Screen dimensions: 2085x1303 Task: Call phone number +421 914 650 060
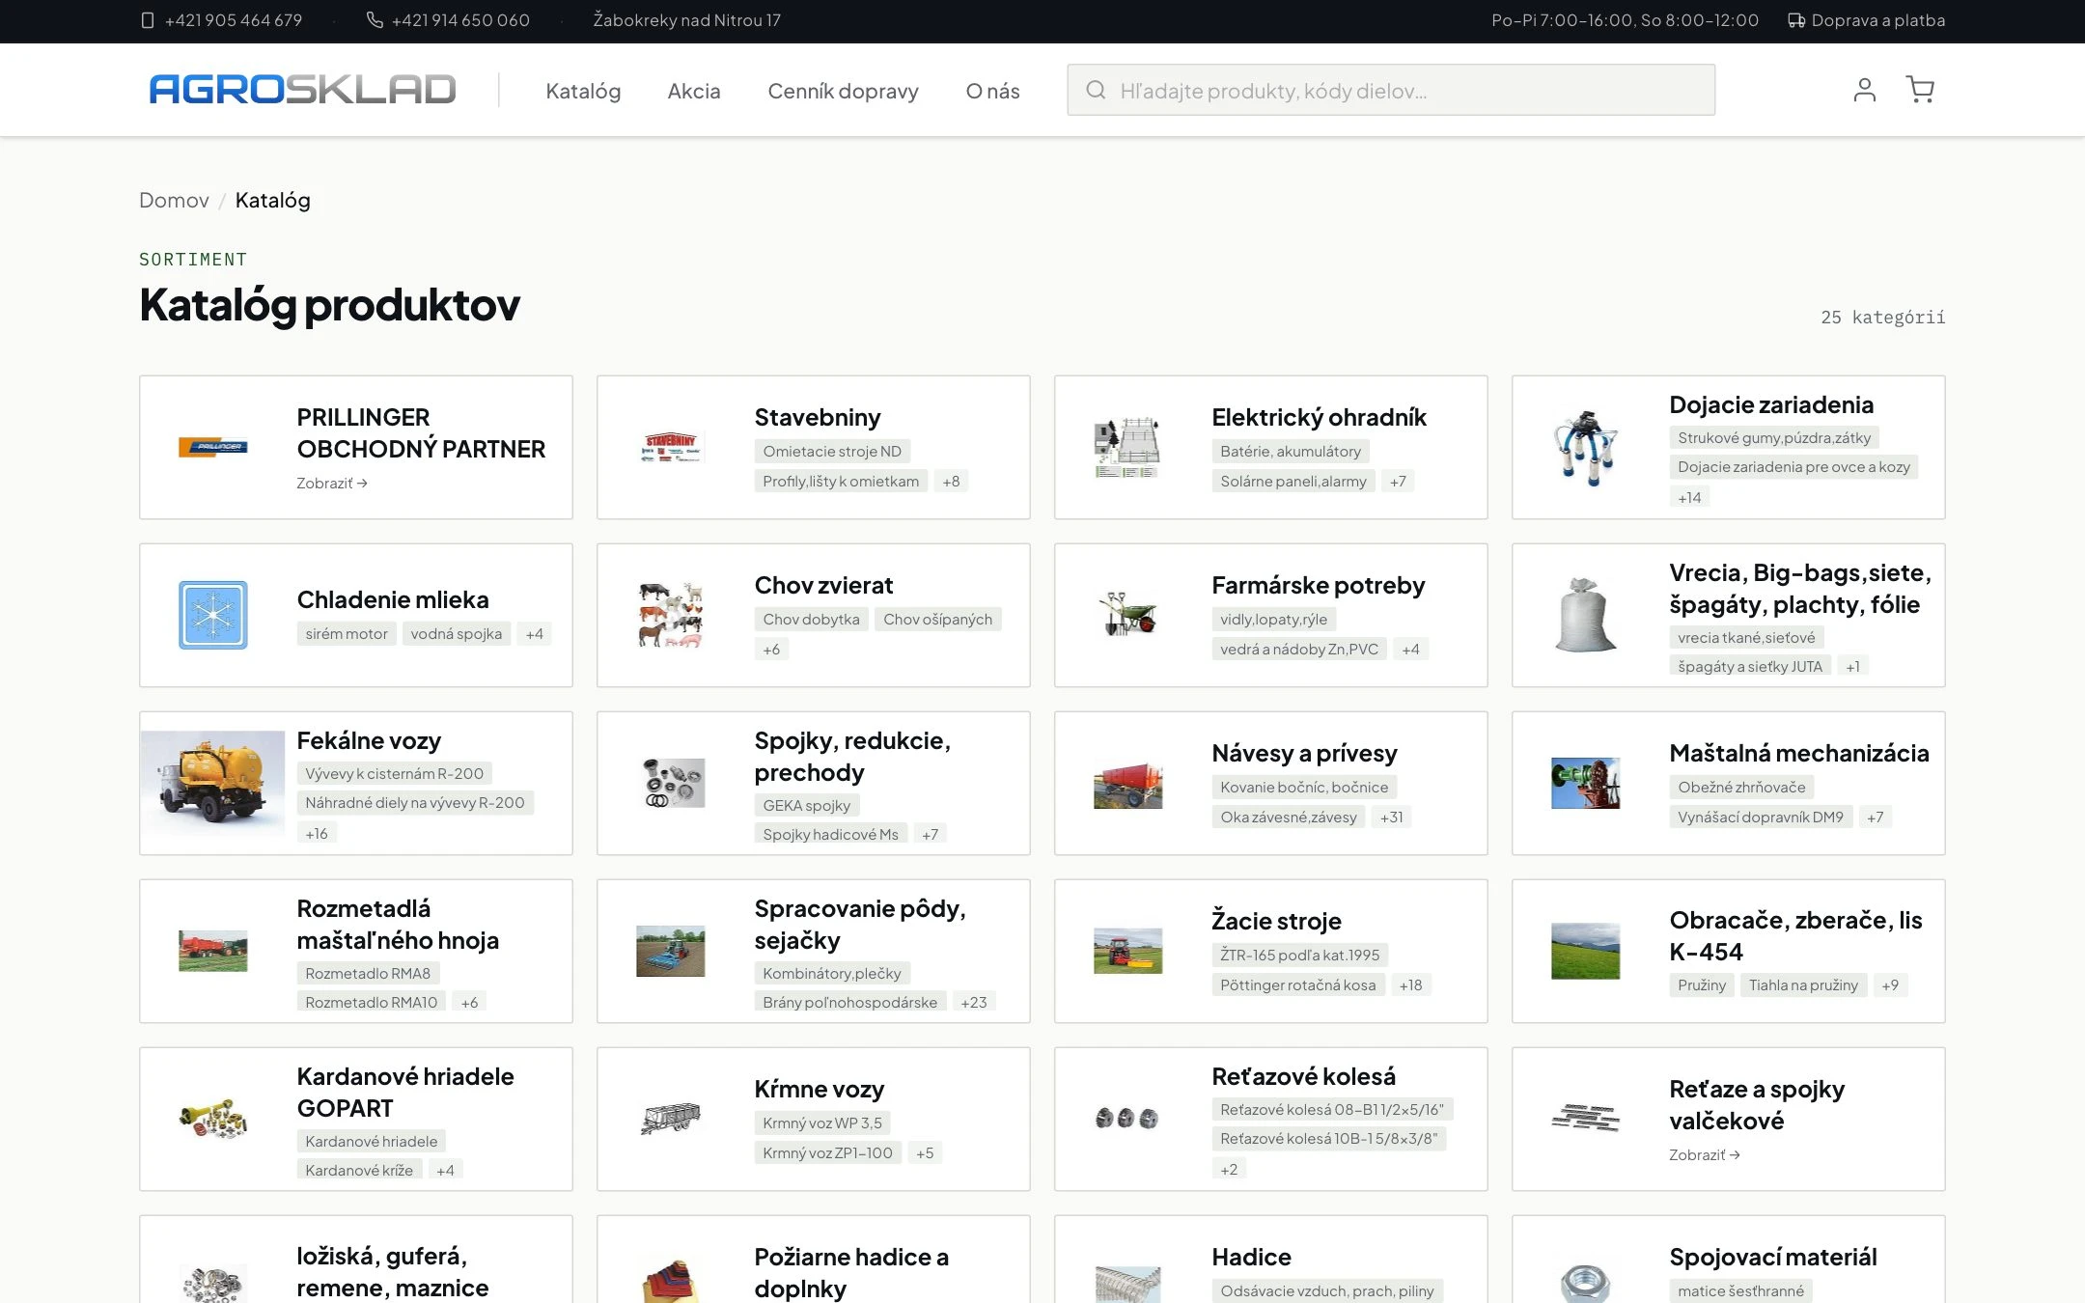(x=460, y=20)
